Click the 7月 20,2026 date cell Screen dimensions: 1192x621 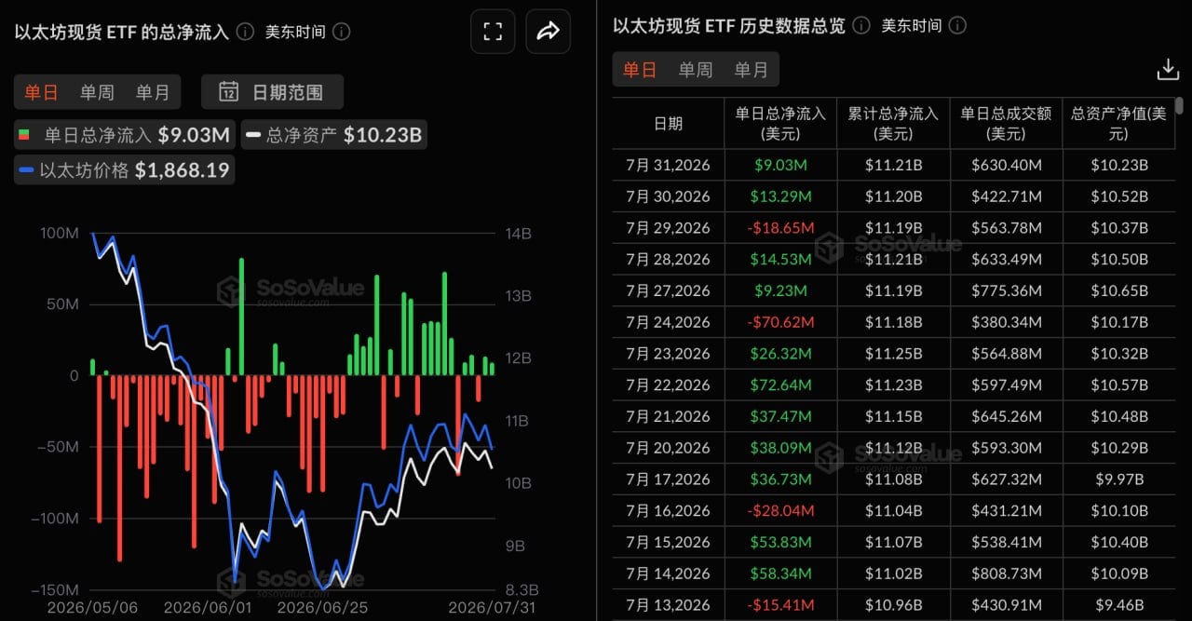coord(668,447)
